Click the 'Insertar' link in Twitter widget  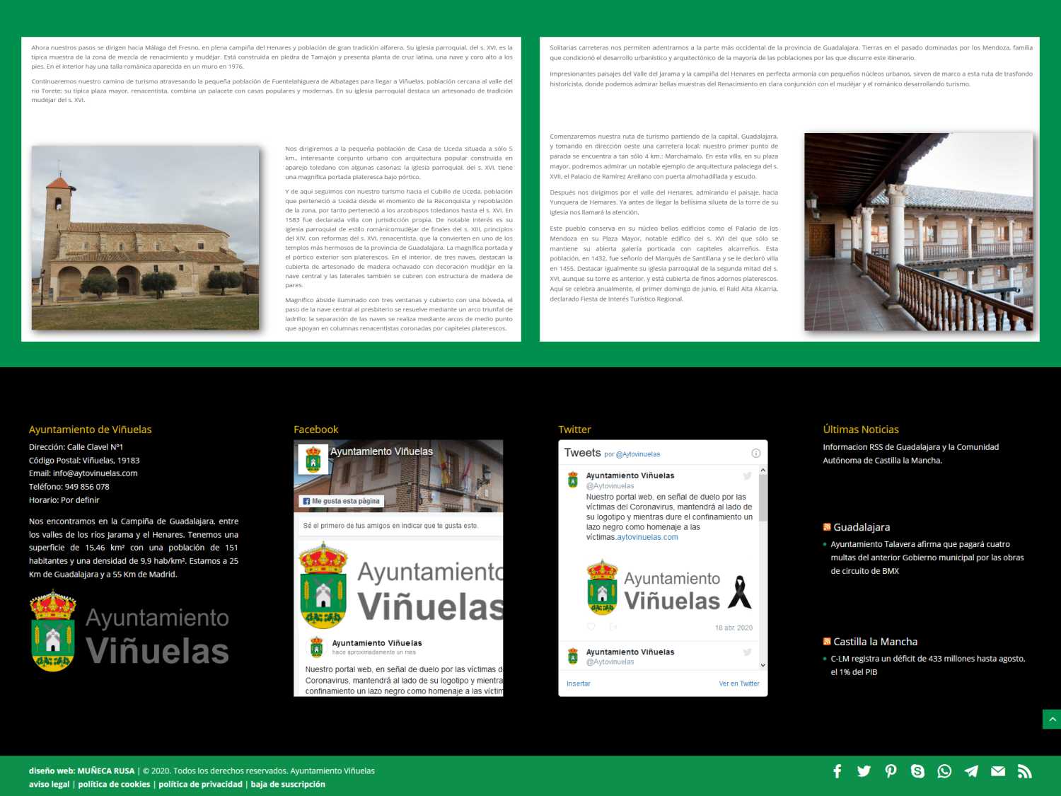tap(578, 683)
